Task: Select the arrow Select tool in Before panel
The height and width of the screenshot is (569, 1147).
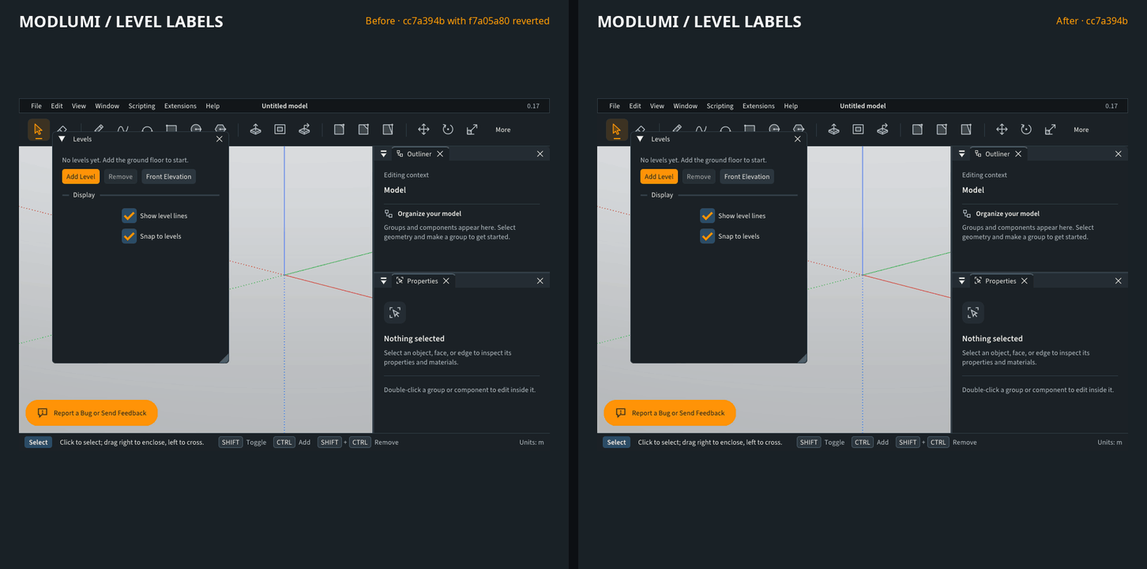Action: click(x=39, y=130)
